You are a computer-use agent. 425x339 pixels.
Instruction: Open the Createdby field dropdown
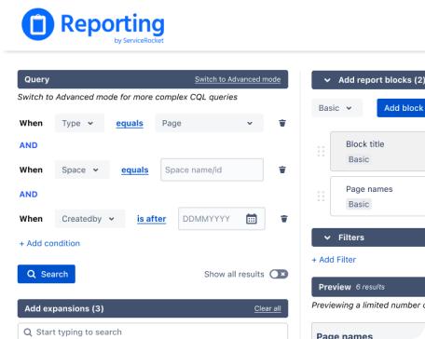[x=90, y=219]
